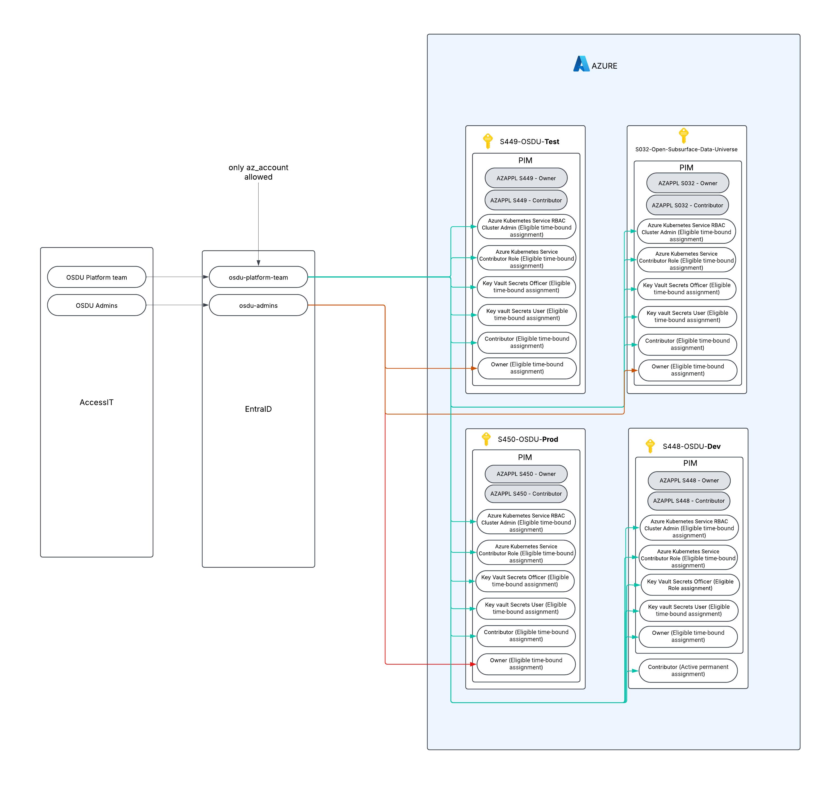Click the AZAPPL S032 - Contributor node
This screenshot has height=785, width=830.
(688, 205)
